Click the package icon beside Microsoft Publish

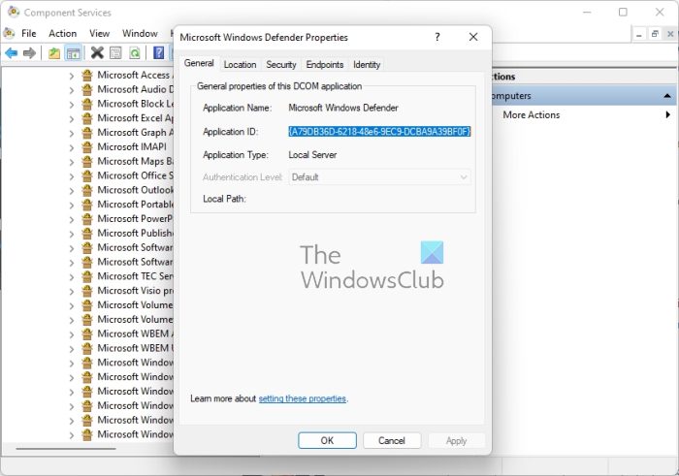click(x=87, y=234)
